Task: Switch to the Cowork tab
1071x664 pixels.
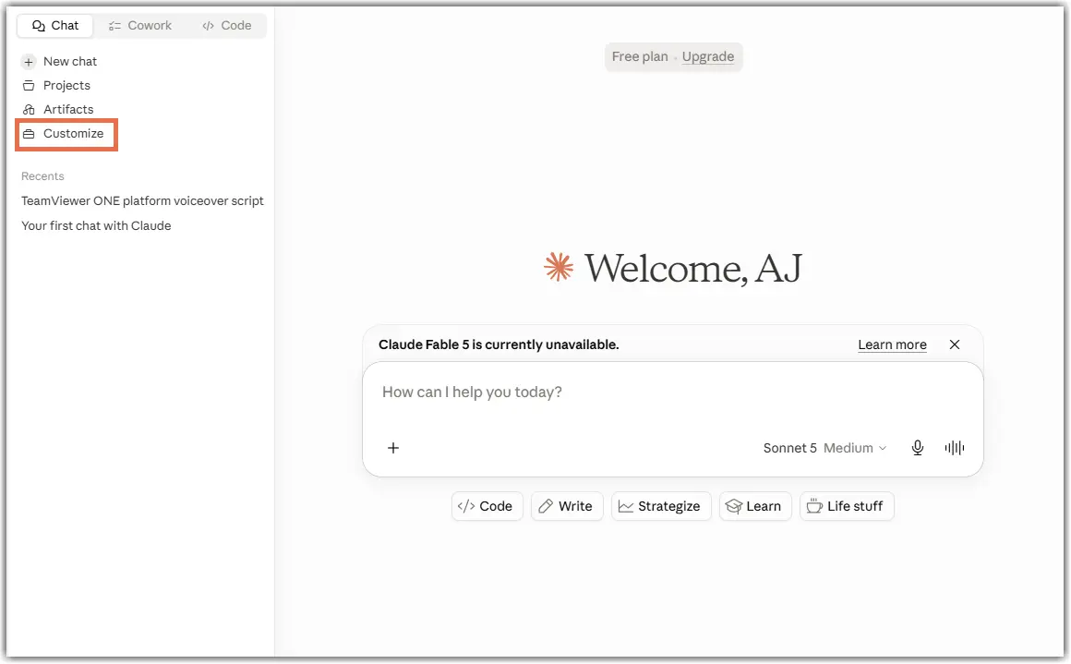Action: (140, 25)
